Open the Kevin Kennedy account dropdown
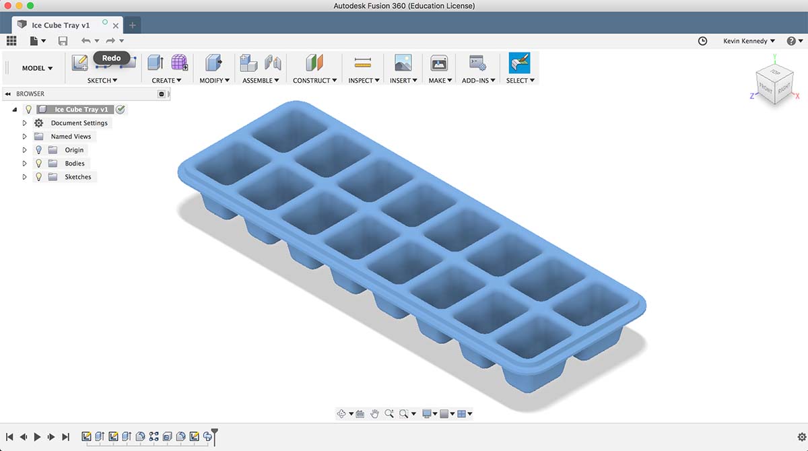 [x=749, y=41]
